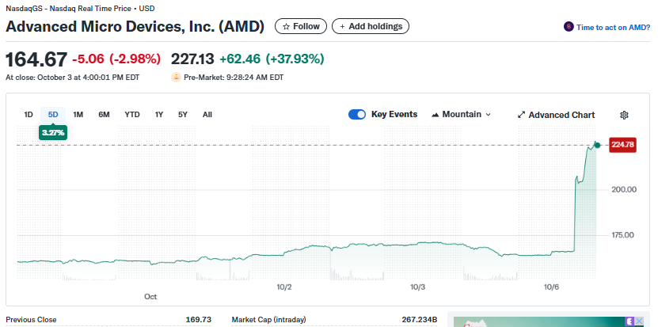This screenshot has width=658, height=327.
Task: Toggle the Key Events switch
Action: (x=356, y=115)
